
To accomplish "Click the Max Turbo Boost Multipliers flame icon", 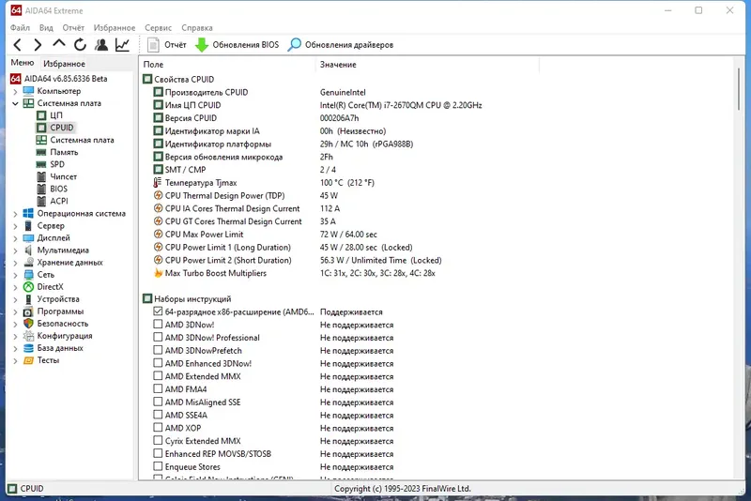I will (158, 273).
